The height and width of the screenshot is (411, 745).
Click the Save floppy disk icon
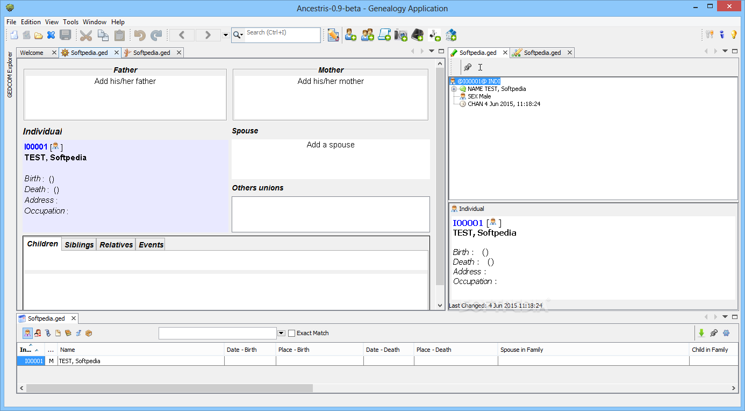[x=65, y=36]
